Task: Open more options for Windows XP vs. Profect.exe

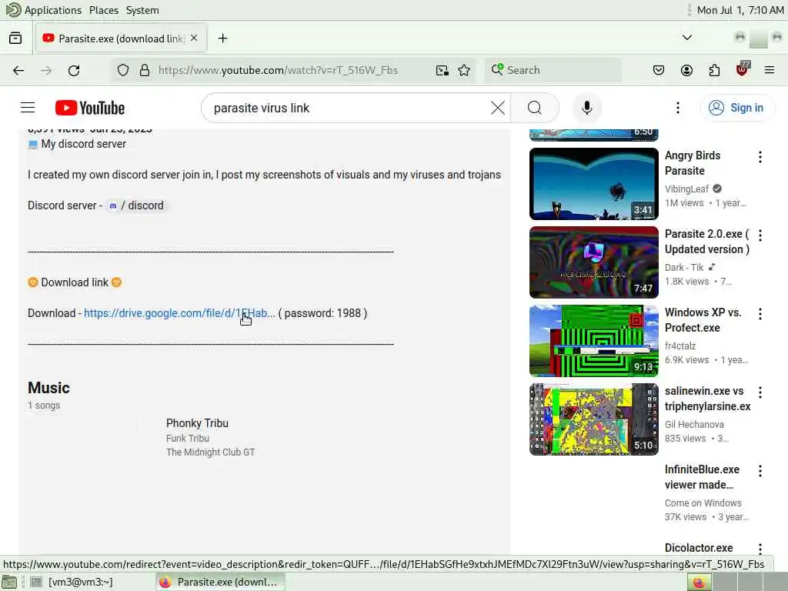Action: point(760,314)
